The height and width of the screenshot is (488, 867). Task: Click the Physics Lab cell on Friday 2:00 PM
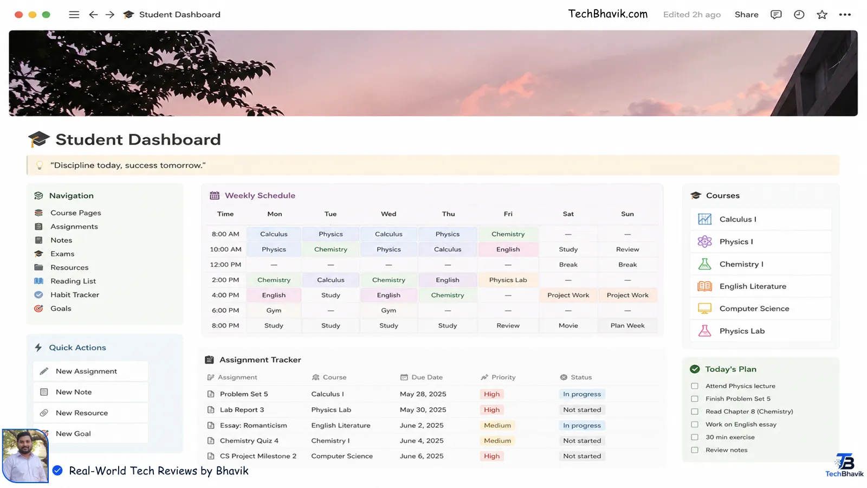(508, 280)
